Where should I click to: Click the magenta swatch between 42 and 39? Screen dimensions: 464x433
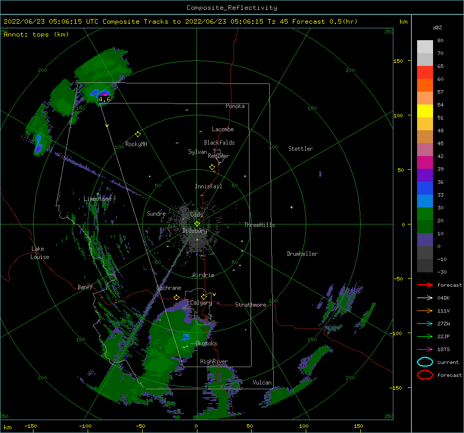point(425,163)
